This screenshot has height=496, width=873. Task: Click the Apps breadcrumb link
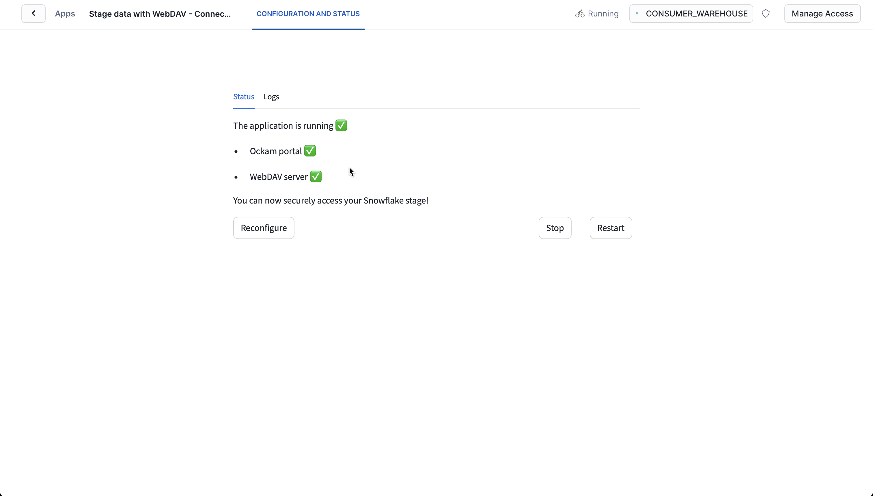[x=64, y=13]
